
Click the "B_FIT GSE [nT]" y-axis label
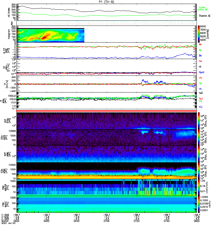(x=6, y=51)
